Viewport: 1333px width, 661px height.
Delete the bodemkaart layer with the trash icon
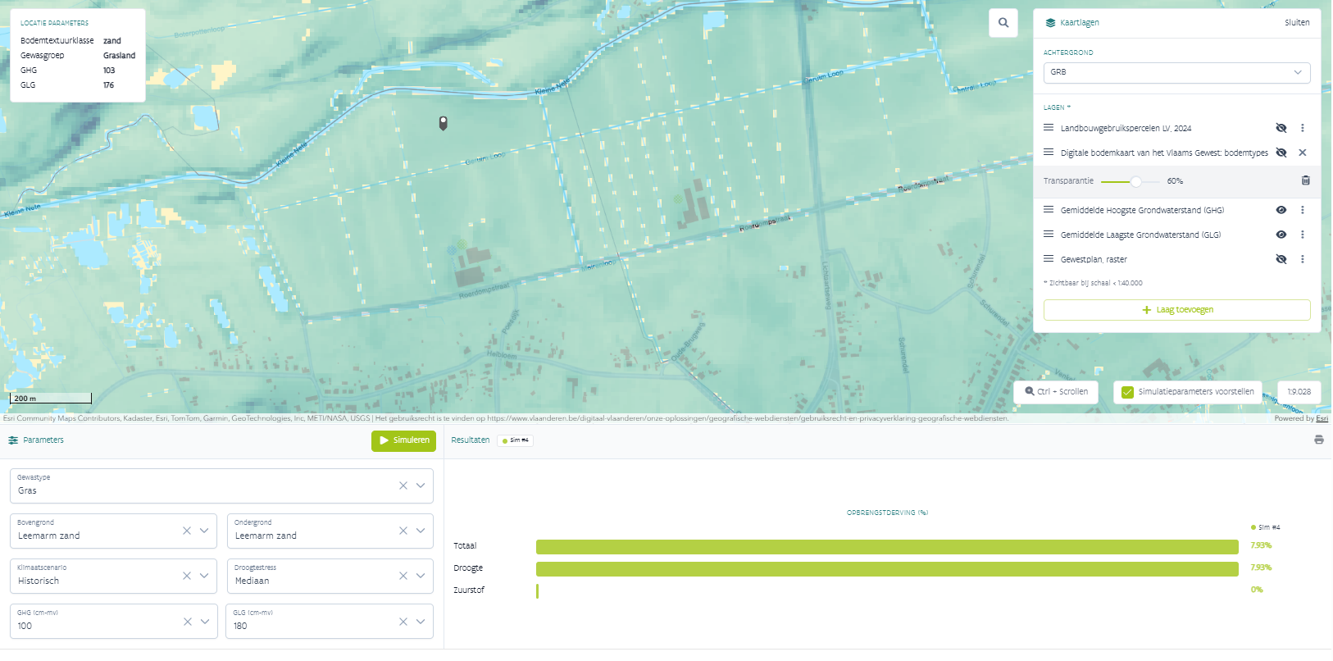(1306, 180)
